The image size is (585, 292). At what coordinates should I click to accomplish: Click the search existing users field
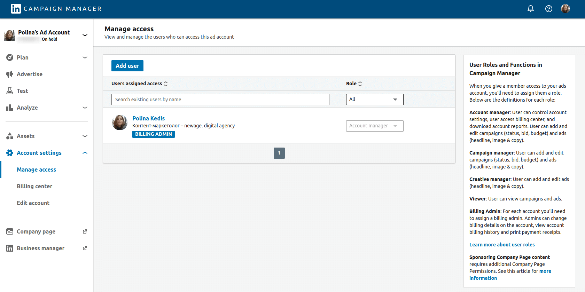(x=220, y=100)
